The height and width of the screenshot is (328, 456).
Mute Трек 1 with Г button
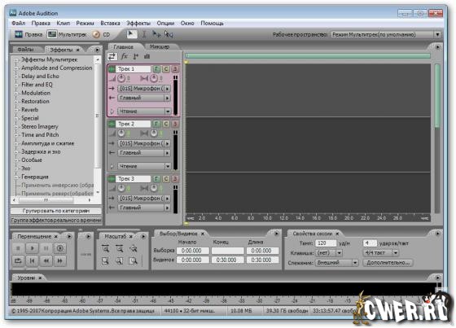click(x=156, y=69)
